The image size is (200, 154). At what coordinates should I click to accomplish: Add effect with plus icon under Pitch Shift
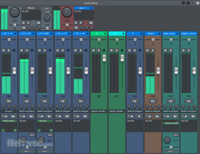click(15, 130)
